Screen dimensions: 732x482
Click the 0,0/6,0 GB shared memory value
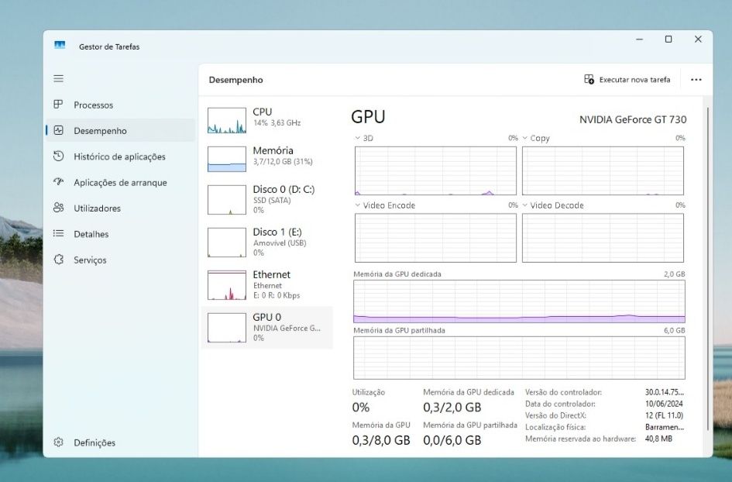coord(452,440)
